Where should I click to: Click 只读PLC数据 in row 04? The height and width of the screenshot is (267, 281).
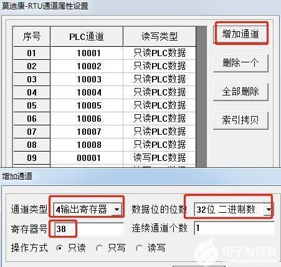160,92
